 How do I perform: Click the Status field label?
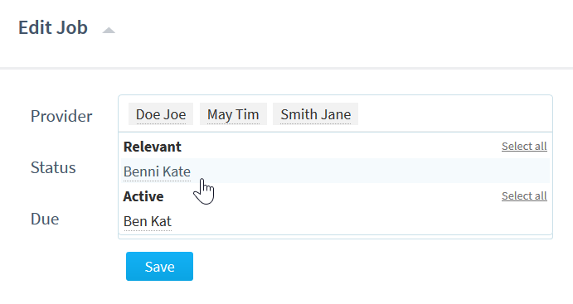click(x=53, y=167)
